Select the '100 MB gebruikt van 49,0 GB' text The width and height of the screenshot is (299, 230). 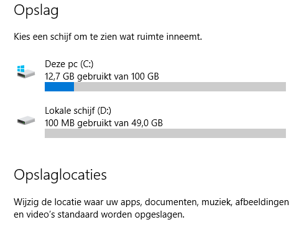[104, 123]
